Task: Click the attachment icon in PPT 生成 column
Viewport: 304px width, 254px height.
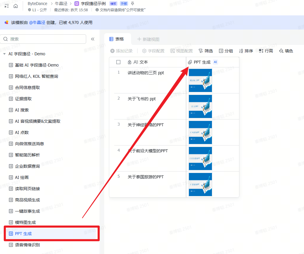Action: [x=190, y=62]
